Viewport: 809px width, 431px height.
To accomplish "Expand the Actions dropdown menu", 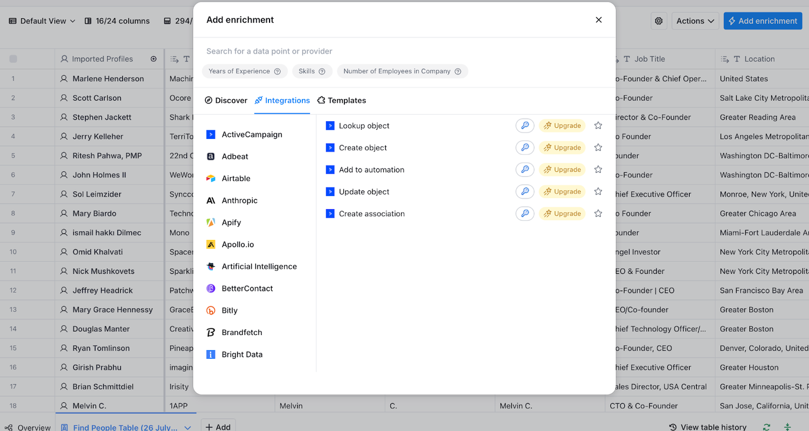I will tap(695, 21).
